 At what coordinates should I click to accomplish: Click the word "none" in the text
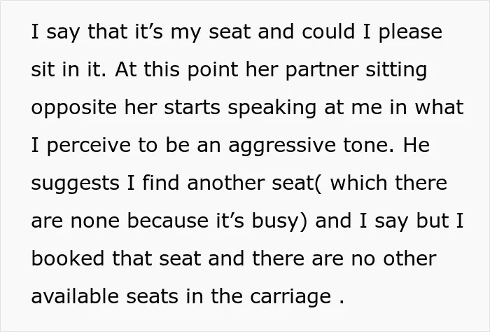pyautogui.click(x=95, y=221)
